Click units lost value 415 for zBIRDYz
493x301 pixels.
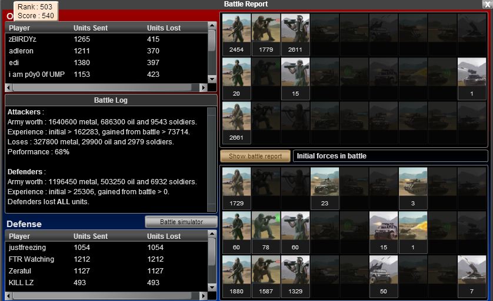[153, 39]
